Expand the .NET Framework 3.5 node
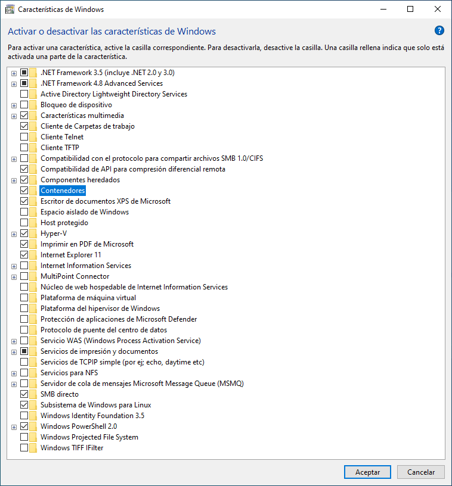452x486 pixels. 14,73
